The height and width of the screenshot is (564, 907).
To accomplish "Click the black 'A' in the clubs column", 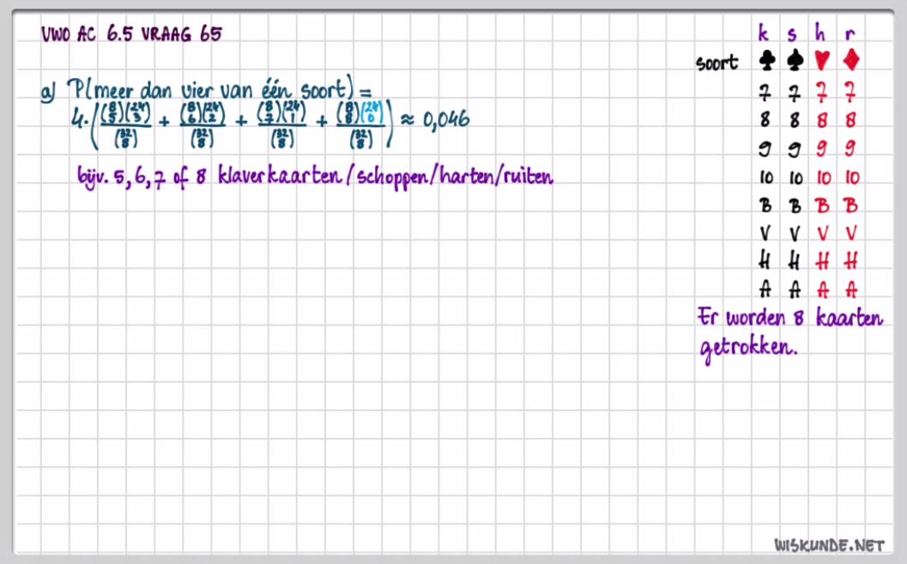I will click(x=765, y=288).
